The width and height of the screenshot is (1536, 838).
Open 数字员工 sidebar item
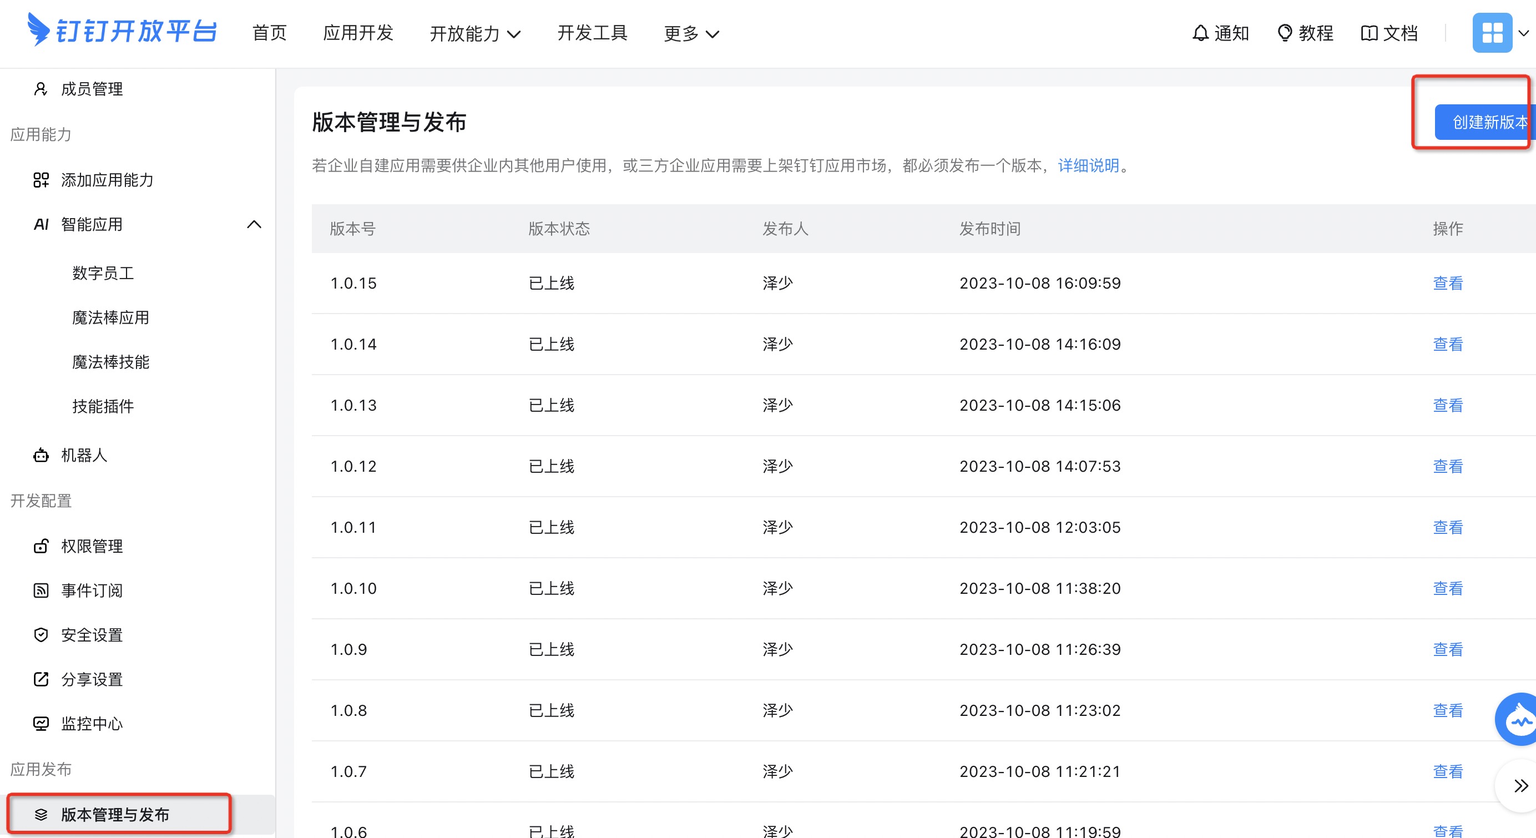(103, 273)
